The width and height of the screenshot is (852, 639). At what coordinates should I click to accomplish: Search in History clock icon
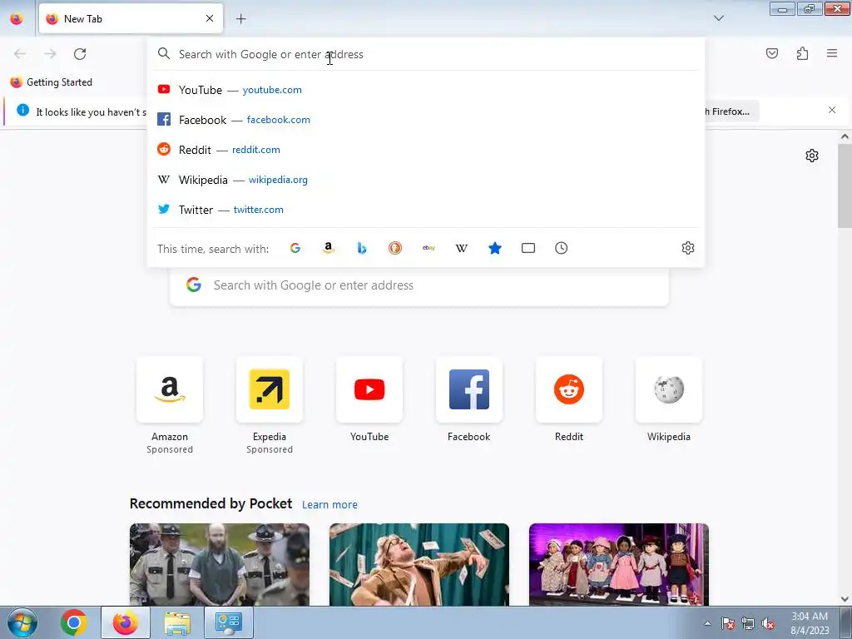562,248
